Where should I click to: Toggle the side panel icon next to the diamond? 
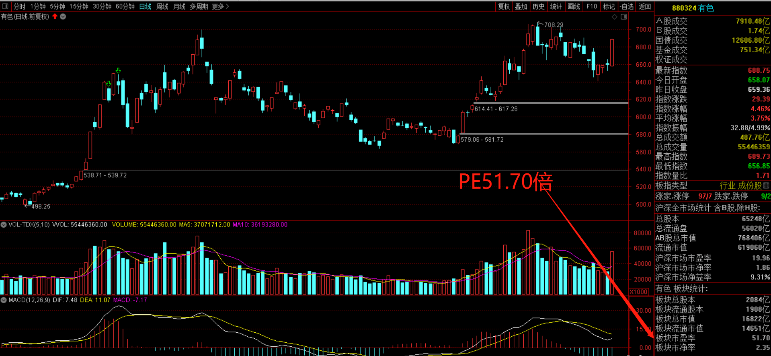[624, 16]
